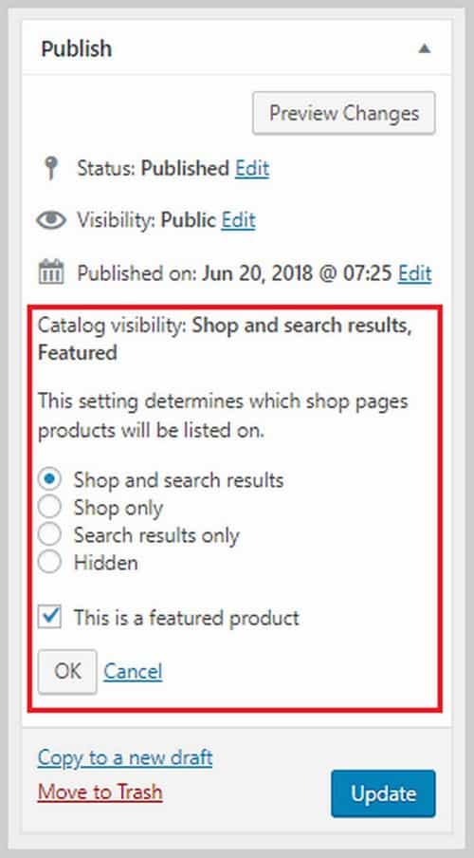
Task: Click the visibility eye icon
Action: coord(51,220)
